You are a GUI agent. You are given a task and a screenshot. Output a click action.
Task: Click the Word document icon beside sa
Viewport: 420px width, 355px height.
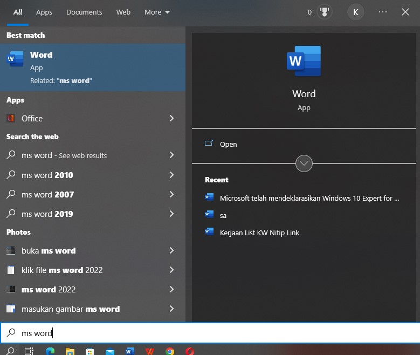209,214
